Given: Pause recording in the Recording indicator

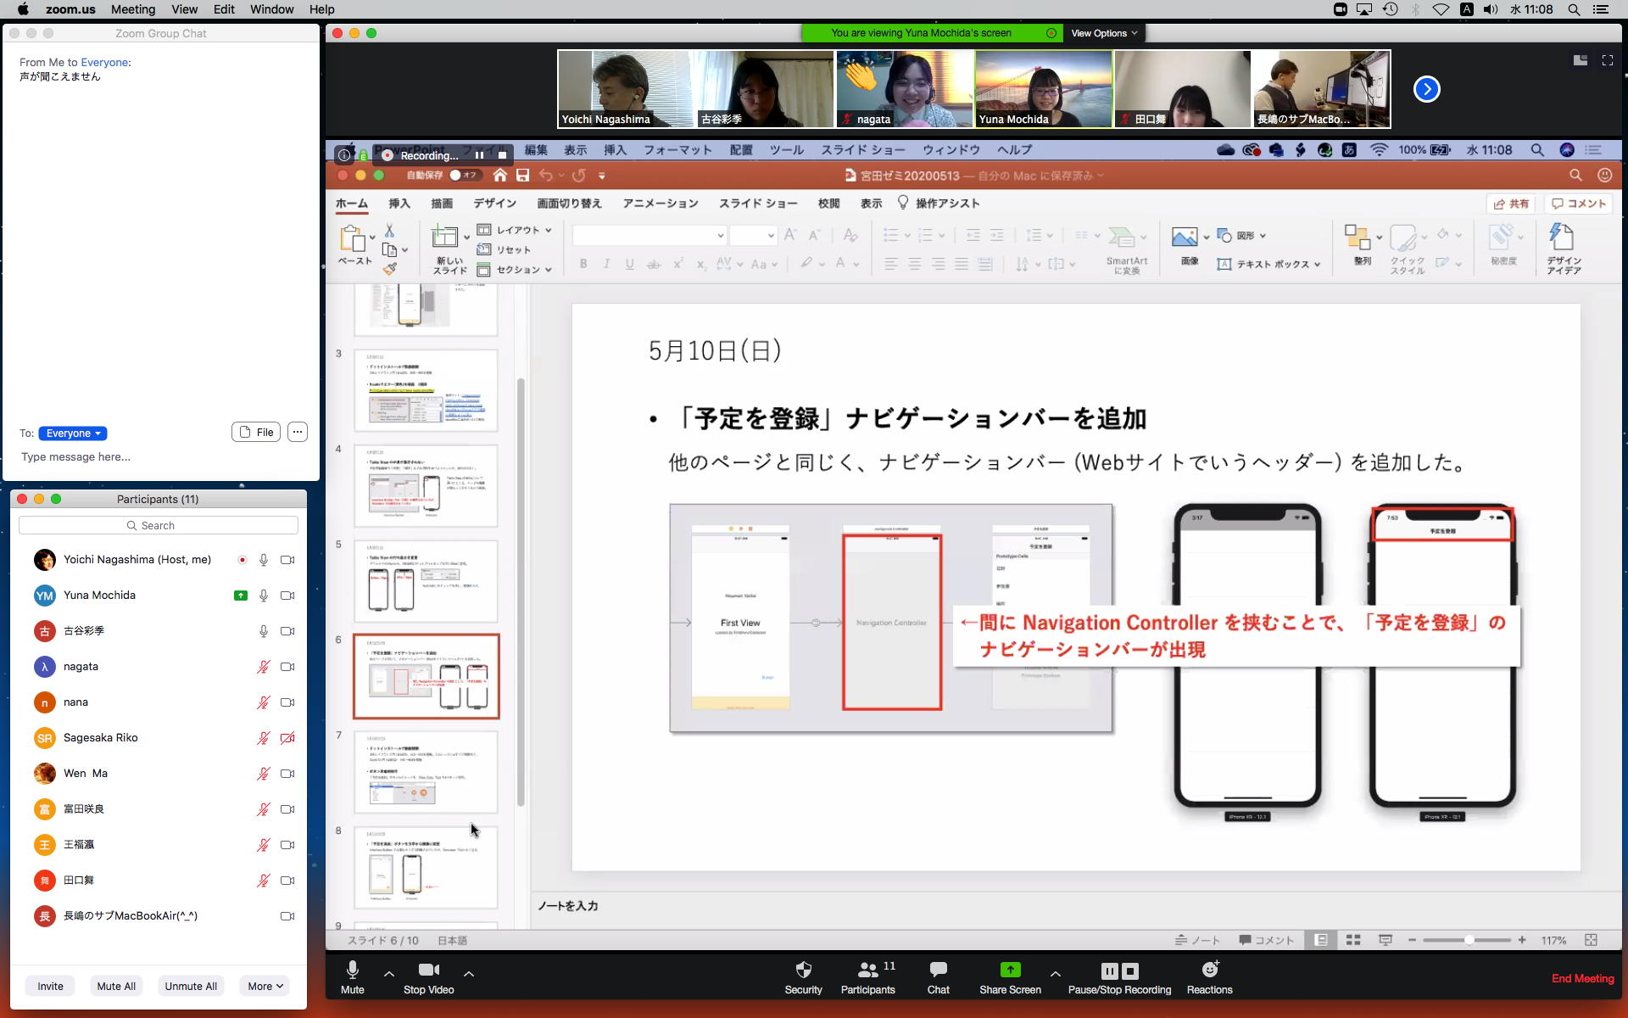Looking at the screenshot, I should pos(479,155).
